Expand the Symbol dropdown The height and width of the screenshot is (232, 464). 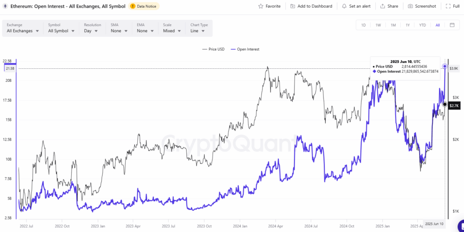pyautogui.click(x=61, y=31)
